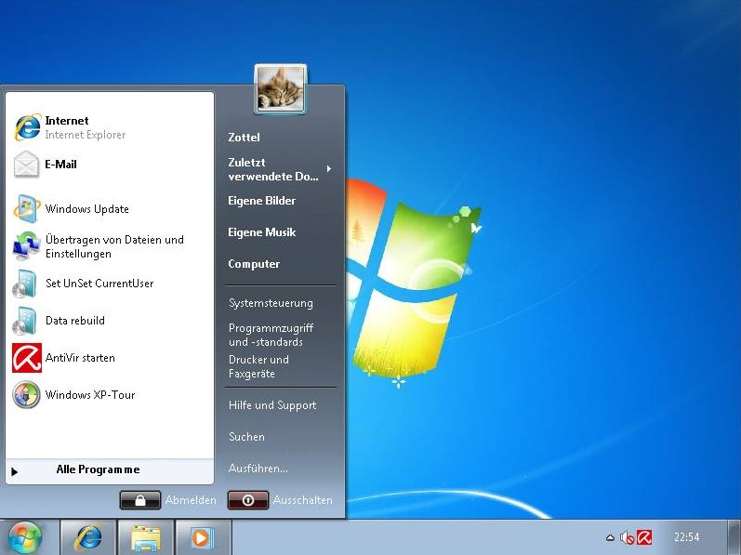
Task: Click the AntiVir starten label
Action: 80,358
